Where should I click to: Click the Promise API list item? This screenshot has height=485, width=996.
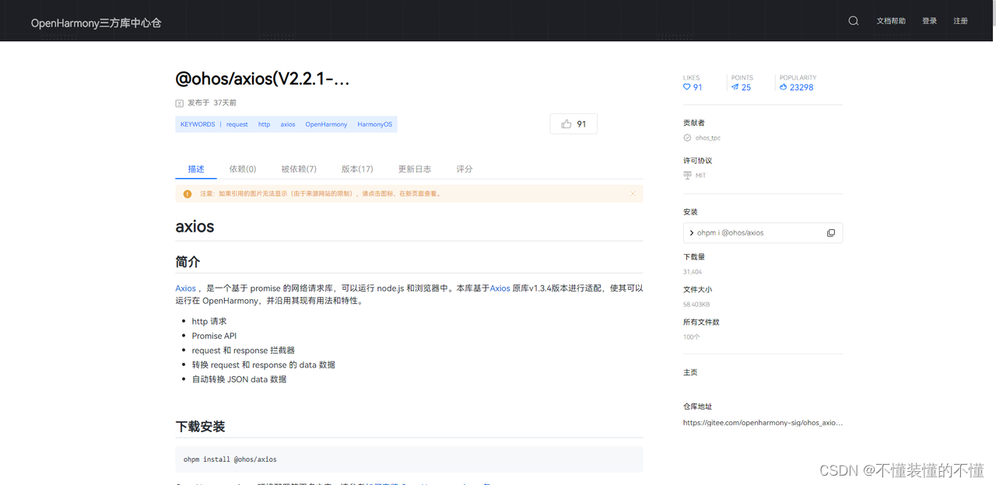214,336
